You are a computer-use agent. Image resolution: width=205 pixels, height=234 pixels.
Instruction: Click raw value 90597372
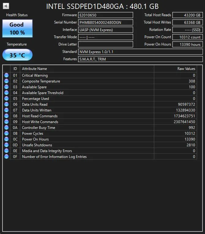[186, 104]
